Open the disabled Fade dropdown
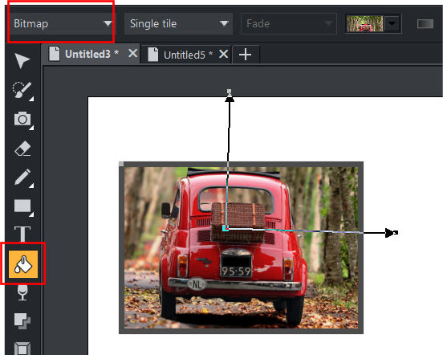The width and height of the screenshot is (443, 355). coord(289,23)
